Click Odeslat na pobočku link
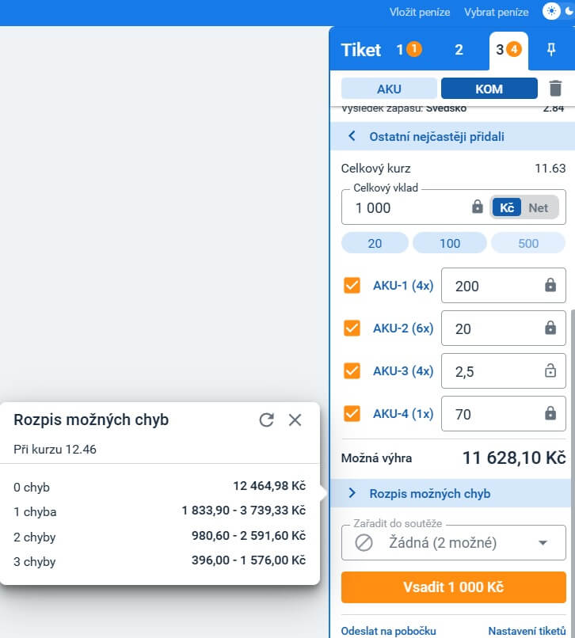Screen dimensions: 575x638 [389, 631]
